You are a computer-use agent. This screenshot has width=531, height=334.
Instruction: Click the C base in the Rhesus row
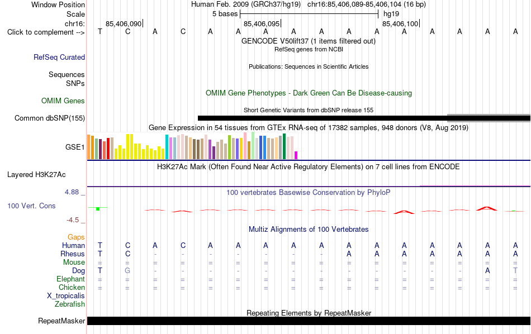127,254
